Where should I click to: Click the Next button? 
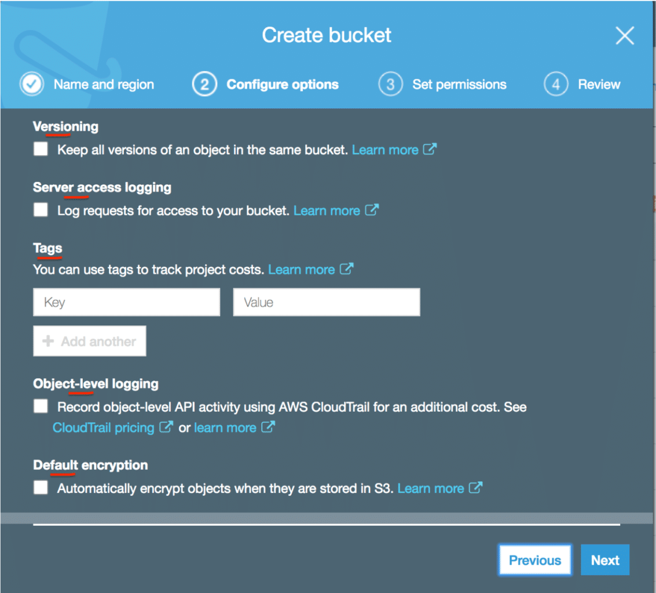pos(605,560)
